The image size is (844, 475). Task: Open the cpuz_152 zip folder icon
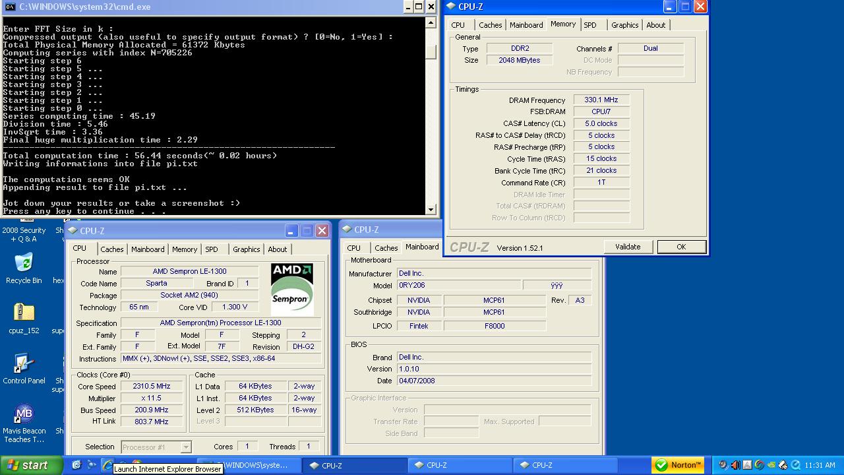pos(24,313)
